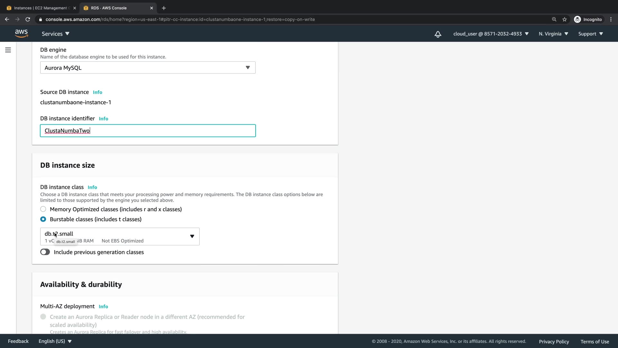The width and height of the screenshot is (618, 348).
Task: Click the zoom magnifier icon in address bar
Action: pyautogui.click(x=554, y=19)
